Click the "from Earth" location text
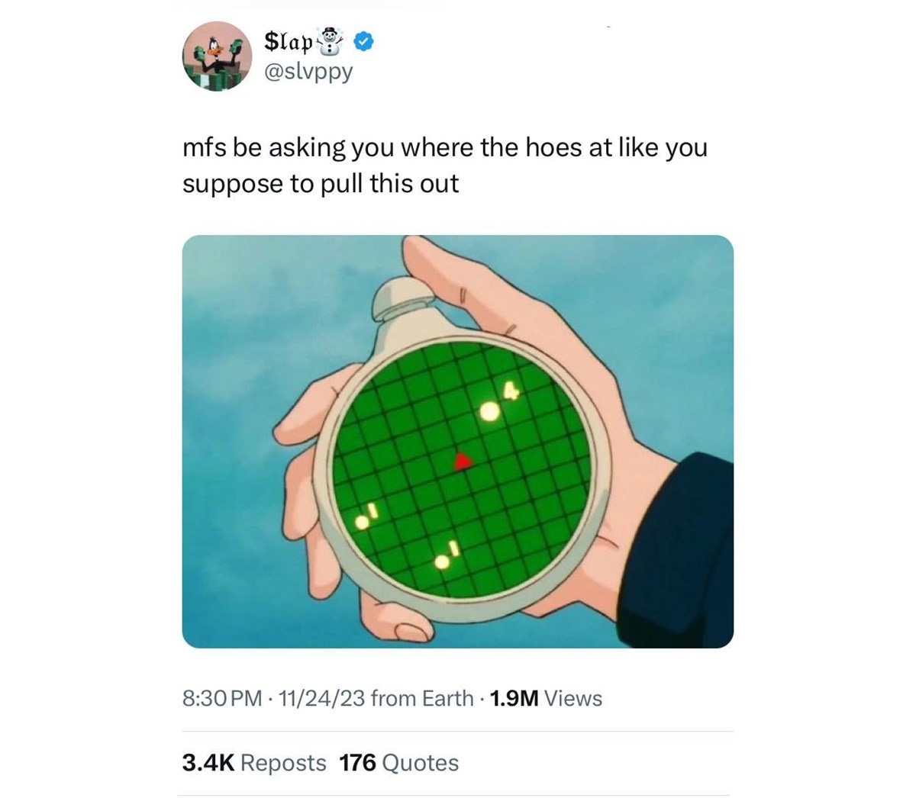 (421, 698)
